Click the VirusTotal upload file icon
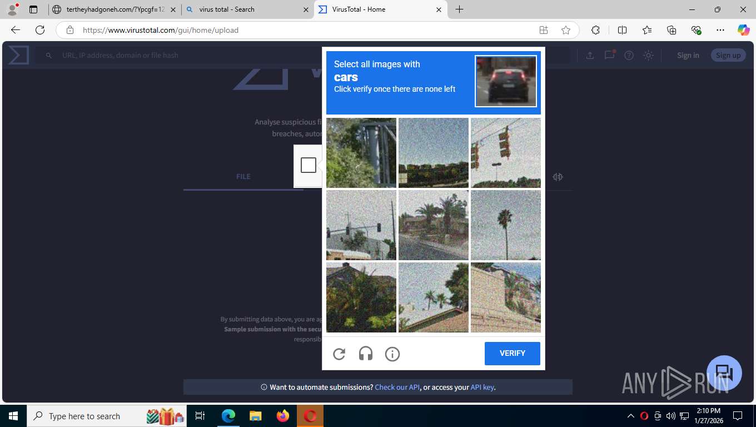Image resolution: width=756 pixels, height=427 pixels. pyautogui.click(x=590, y=55)
